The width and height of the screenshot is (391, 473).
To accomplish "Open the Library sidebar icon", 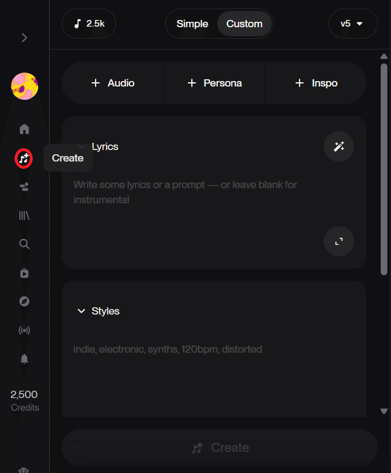I will [x=24, y=215].
